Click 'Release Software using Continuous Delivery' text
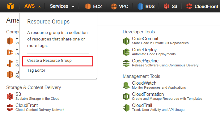Screen dimensions: 220x114 pos(165,65)
